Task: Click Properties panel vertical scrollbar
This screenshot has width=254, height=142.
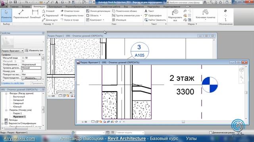Action: coord(43,58)
